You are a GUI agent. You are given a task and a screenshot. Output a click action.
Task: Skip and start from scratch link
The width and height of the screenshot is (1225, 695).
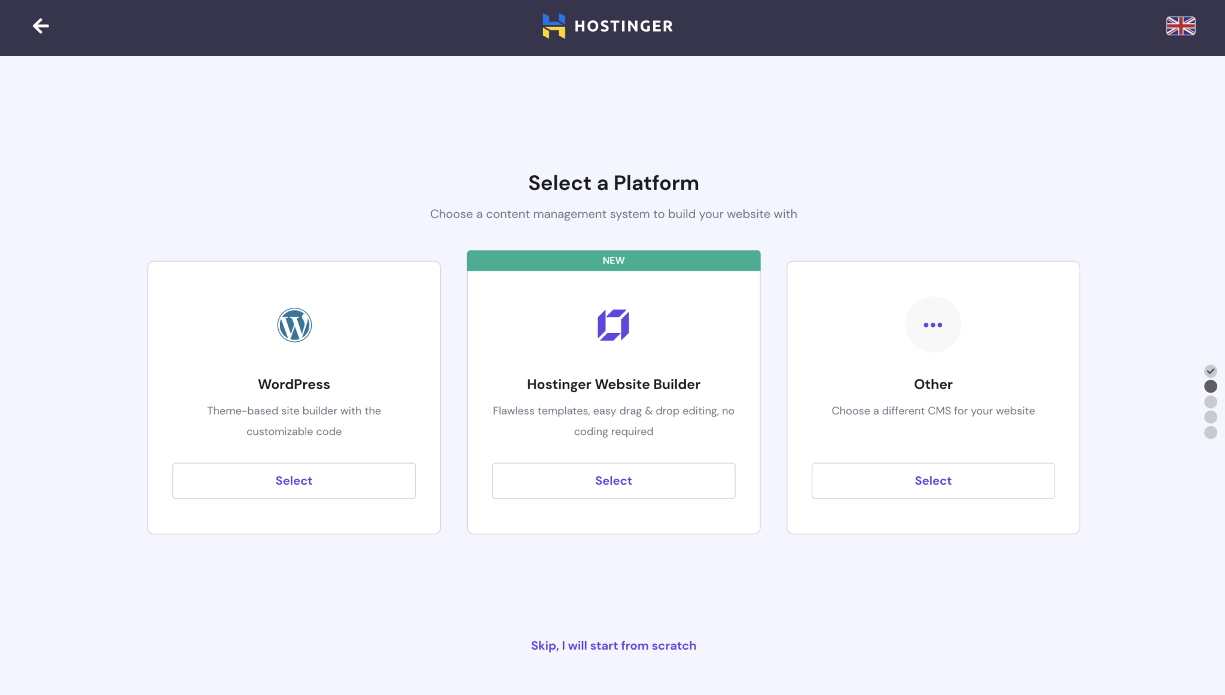[x=614, y=645]
